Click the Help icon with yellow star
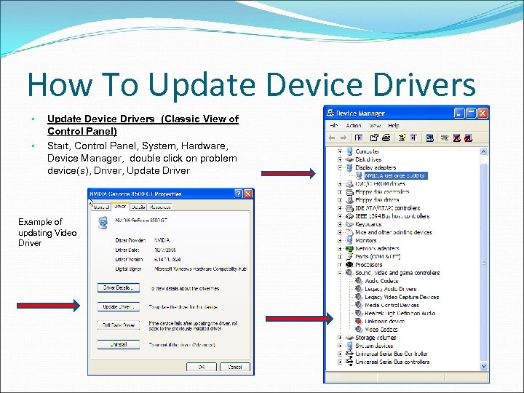This screenshot has height=393, width=524. click(402, 138)
